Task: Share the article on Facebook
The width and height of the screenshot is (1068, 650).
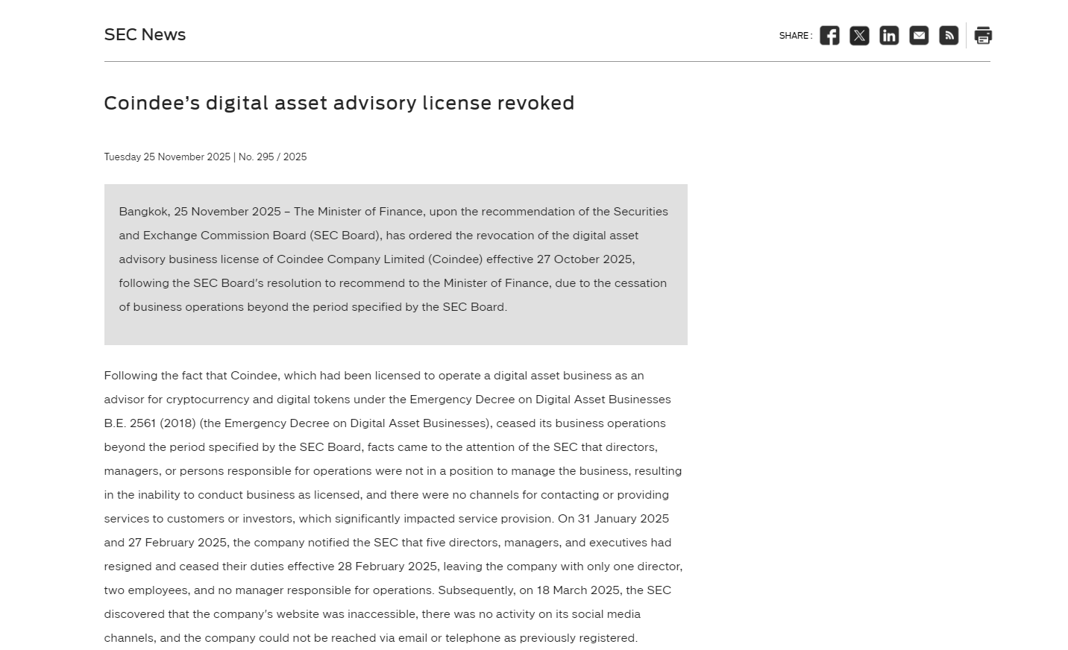Action: 829,36
